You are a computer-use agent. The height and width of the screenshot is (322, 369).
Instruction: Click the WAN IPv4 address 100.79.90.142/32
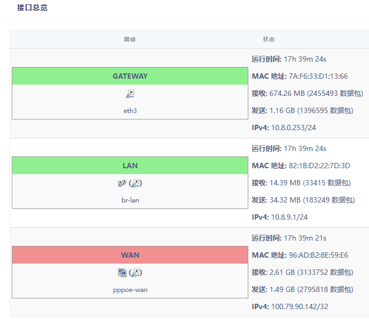300,306
